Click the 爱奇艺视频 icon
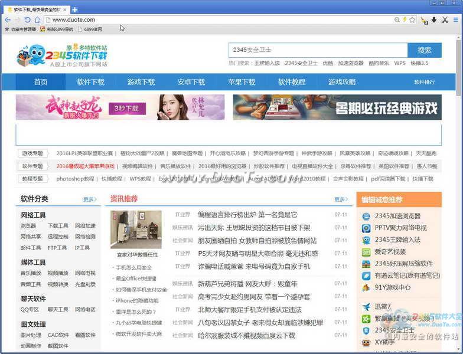 click(x=366, y=253)
